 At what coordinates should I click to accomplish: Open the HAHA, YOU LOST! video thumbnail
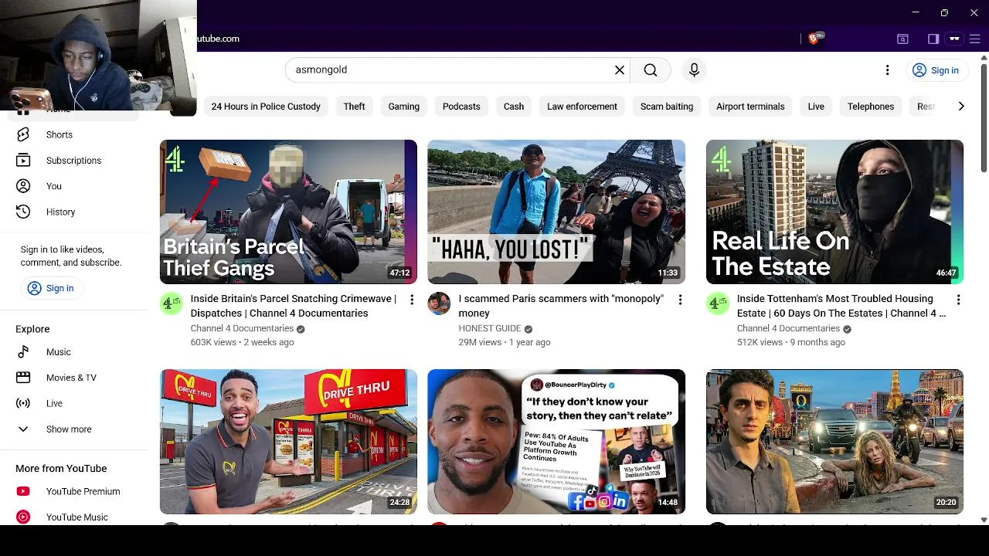(556, 212)
